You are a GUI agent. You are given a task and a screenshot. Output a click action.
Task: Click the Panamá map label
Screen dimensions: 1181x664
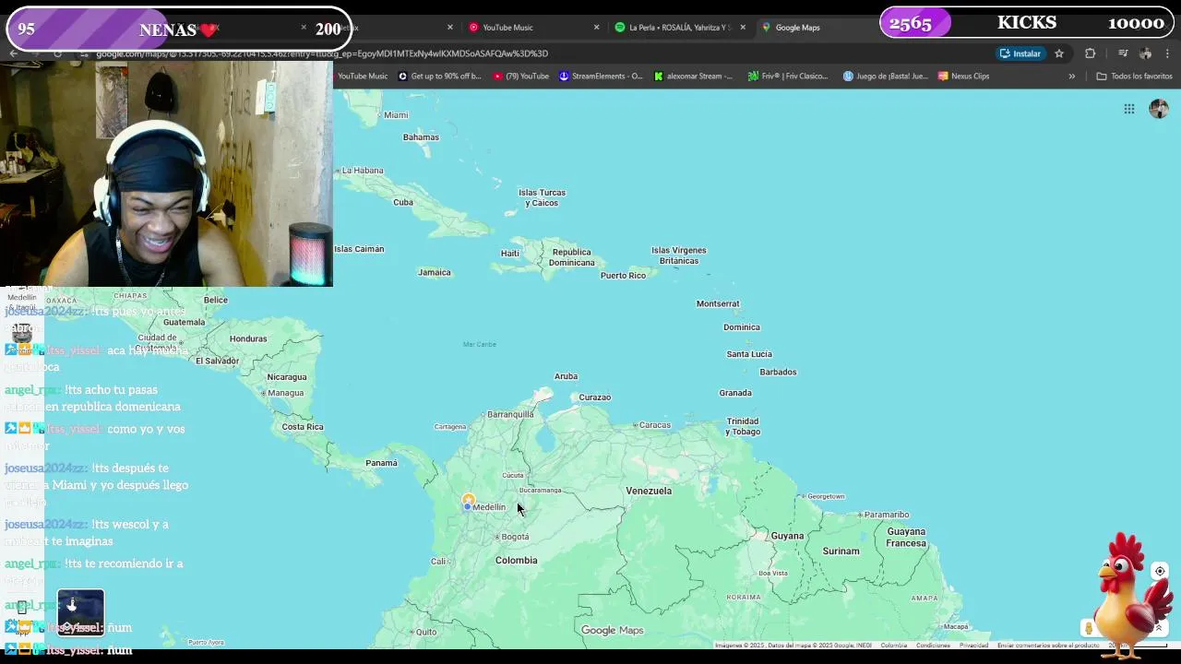(381, 463)
